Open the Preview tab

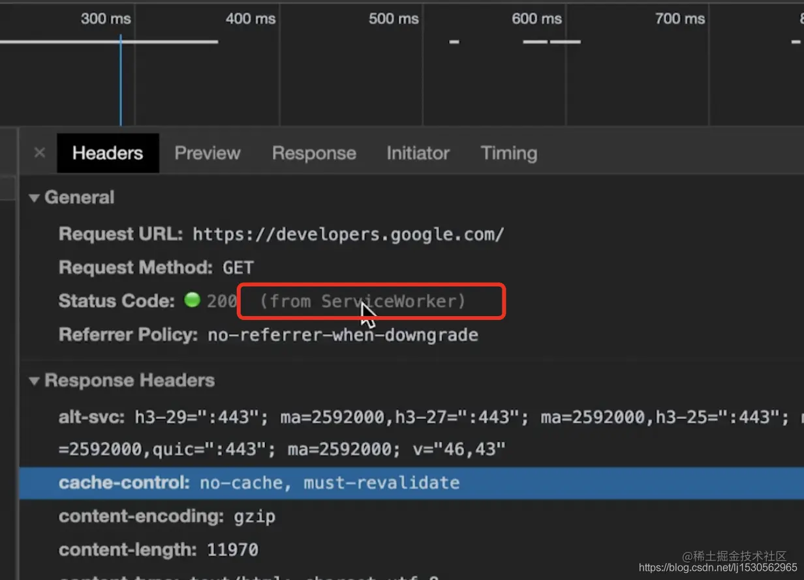coord(208,153)
